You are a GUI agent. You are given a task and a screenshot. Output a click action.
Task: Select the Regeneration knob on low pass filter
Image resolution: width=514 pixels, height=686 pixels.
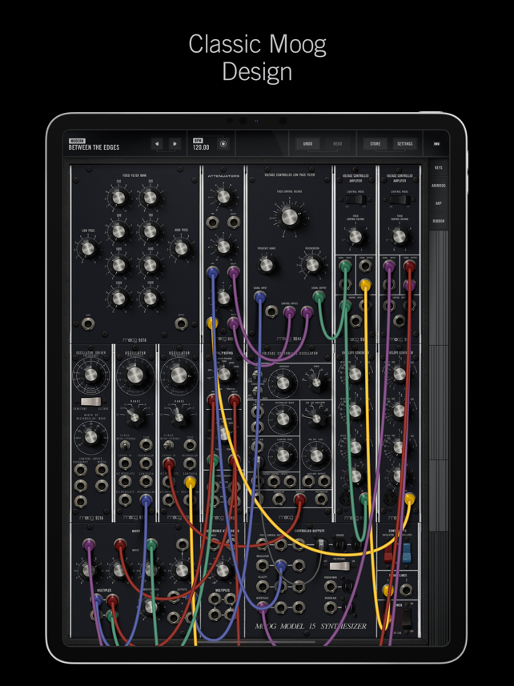point(312,265)
